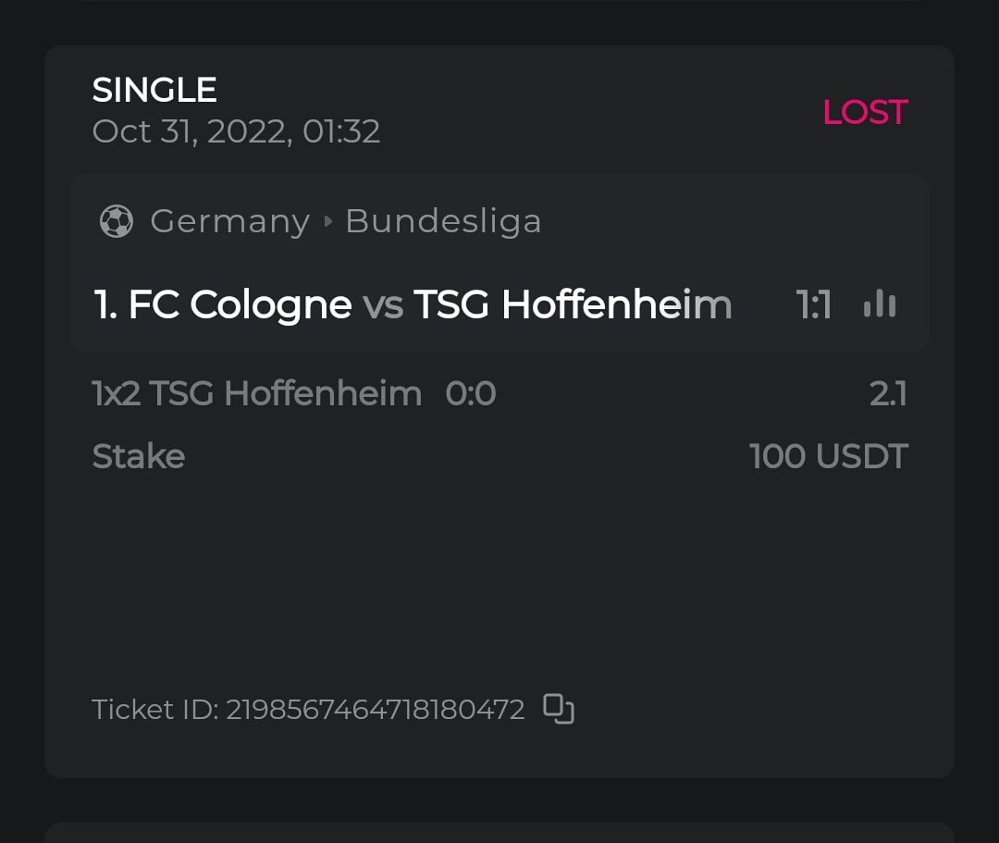
Task: Open the Bundesliga league link
Action: pos(443,222)
